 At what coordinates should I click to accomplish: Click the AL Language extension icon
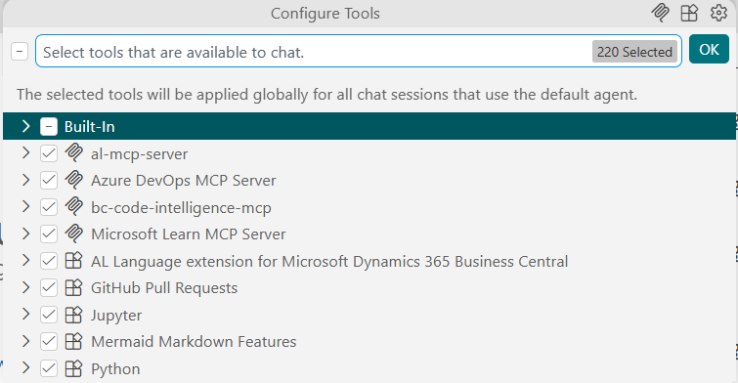click(73, 261)
